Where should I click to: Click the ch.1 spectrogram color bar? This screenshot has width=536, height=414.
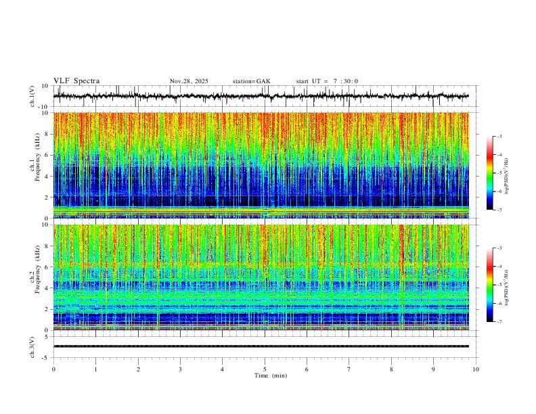coord(490,173)
